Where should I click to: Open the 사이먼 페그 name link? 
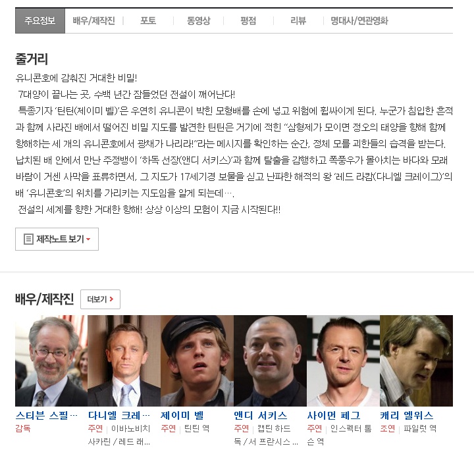click(333, 416)
